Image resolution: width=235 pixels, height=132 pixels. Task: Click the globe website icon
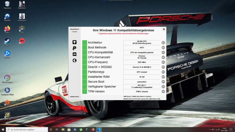click(x=74, y=61)
